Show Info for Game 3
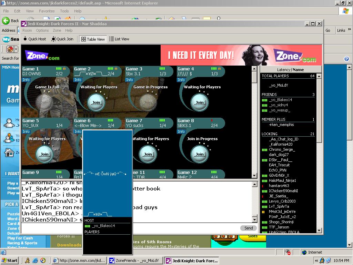353x265 pixels. [x=130, y=80]
